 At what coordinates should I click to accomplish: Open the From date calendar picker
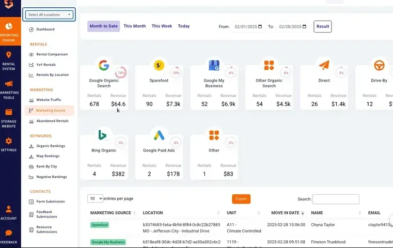(x=260, y=26)
